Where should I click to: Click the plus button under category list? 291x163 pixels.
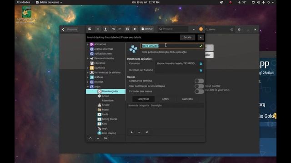pyautogui.click(x=131, y=132)
